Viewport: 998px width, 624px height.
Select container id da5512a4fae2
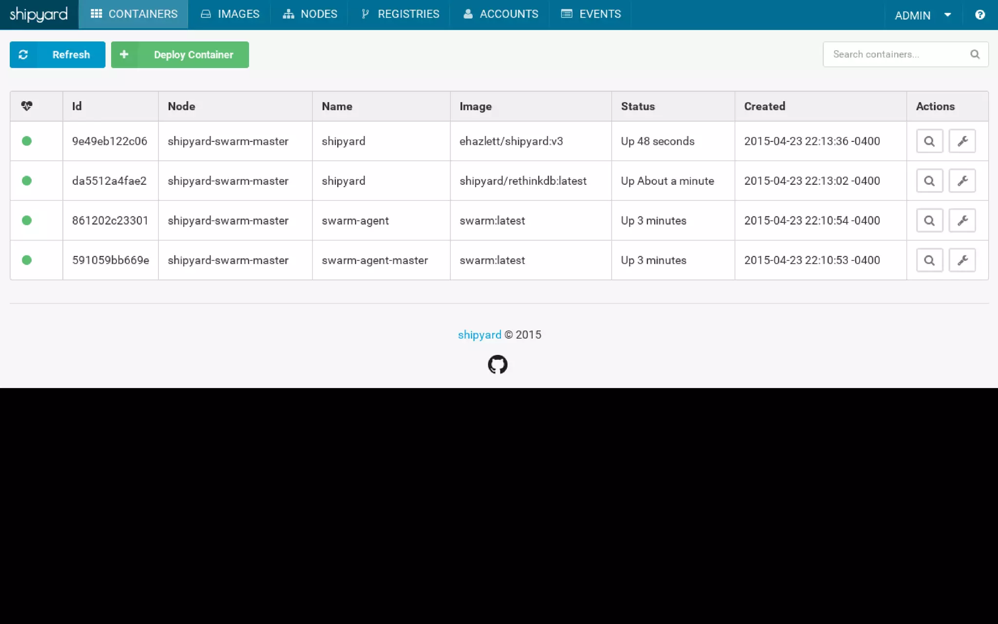click(109, 181)
